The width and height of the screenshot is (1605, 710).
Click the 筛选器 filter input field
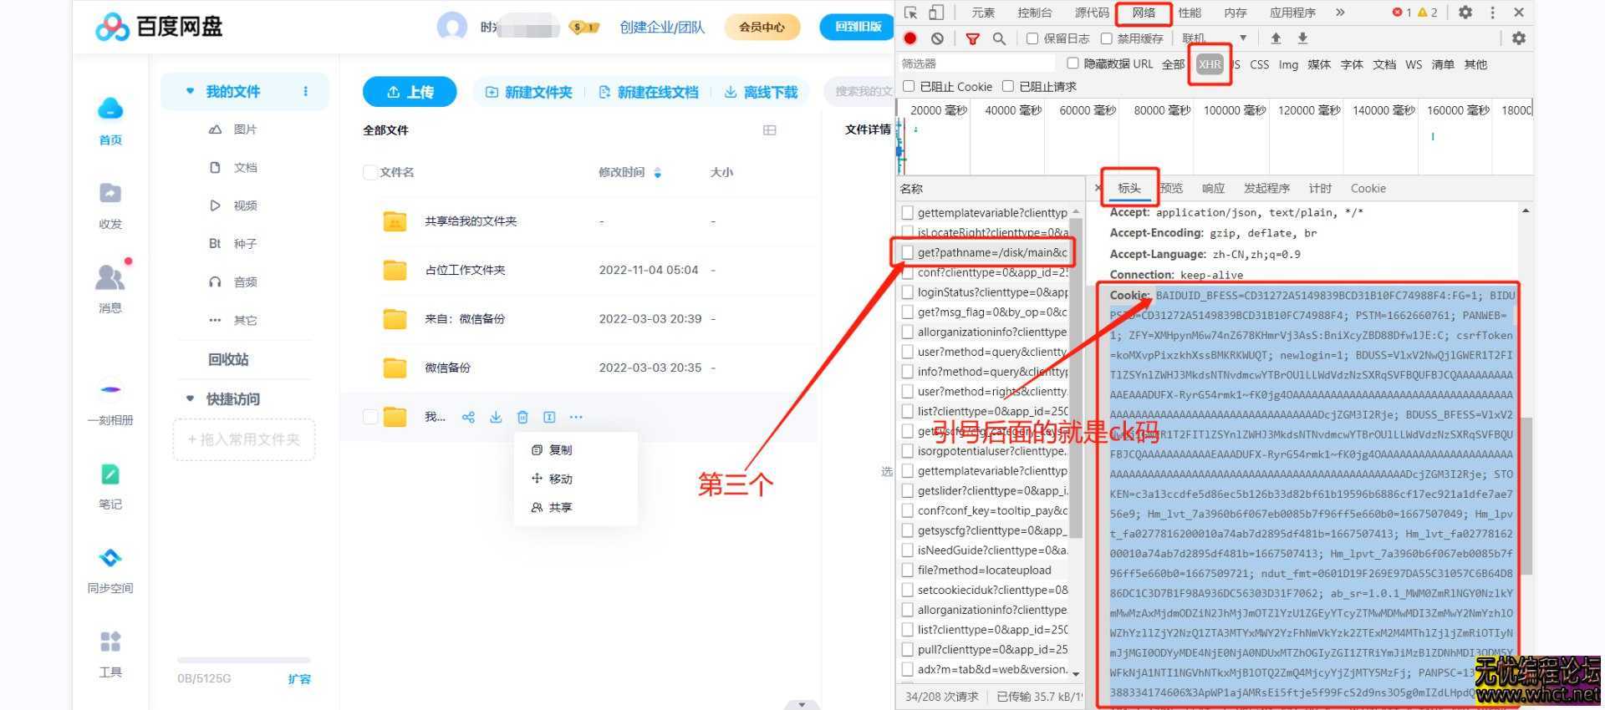974,63
